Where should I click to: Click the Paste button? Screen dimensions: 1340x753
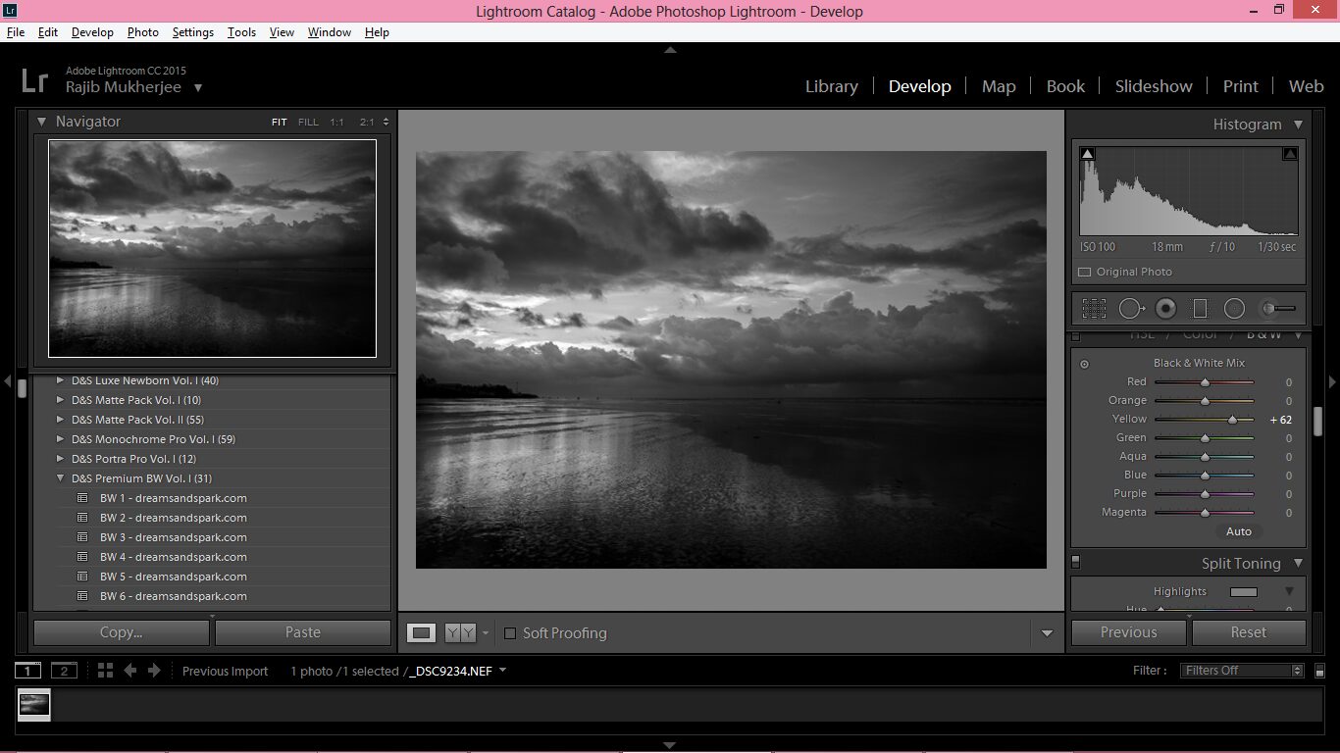click(x=303, y=632)
